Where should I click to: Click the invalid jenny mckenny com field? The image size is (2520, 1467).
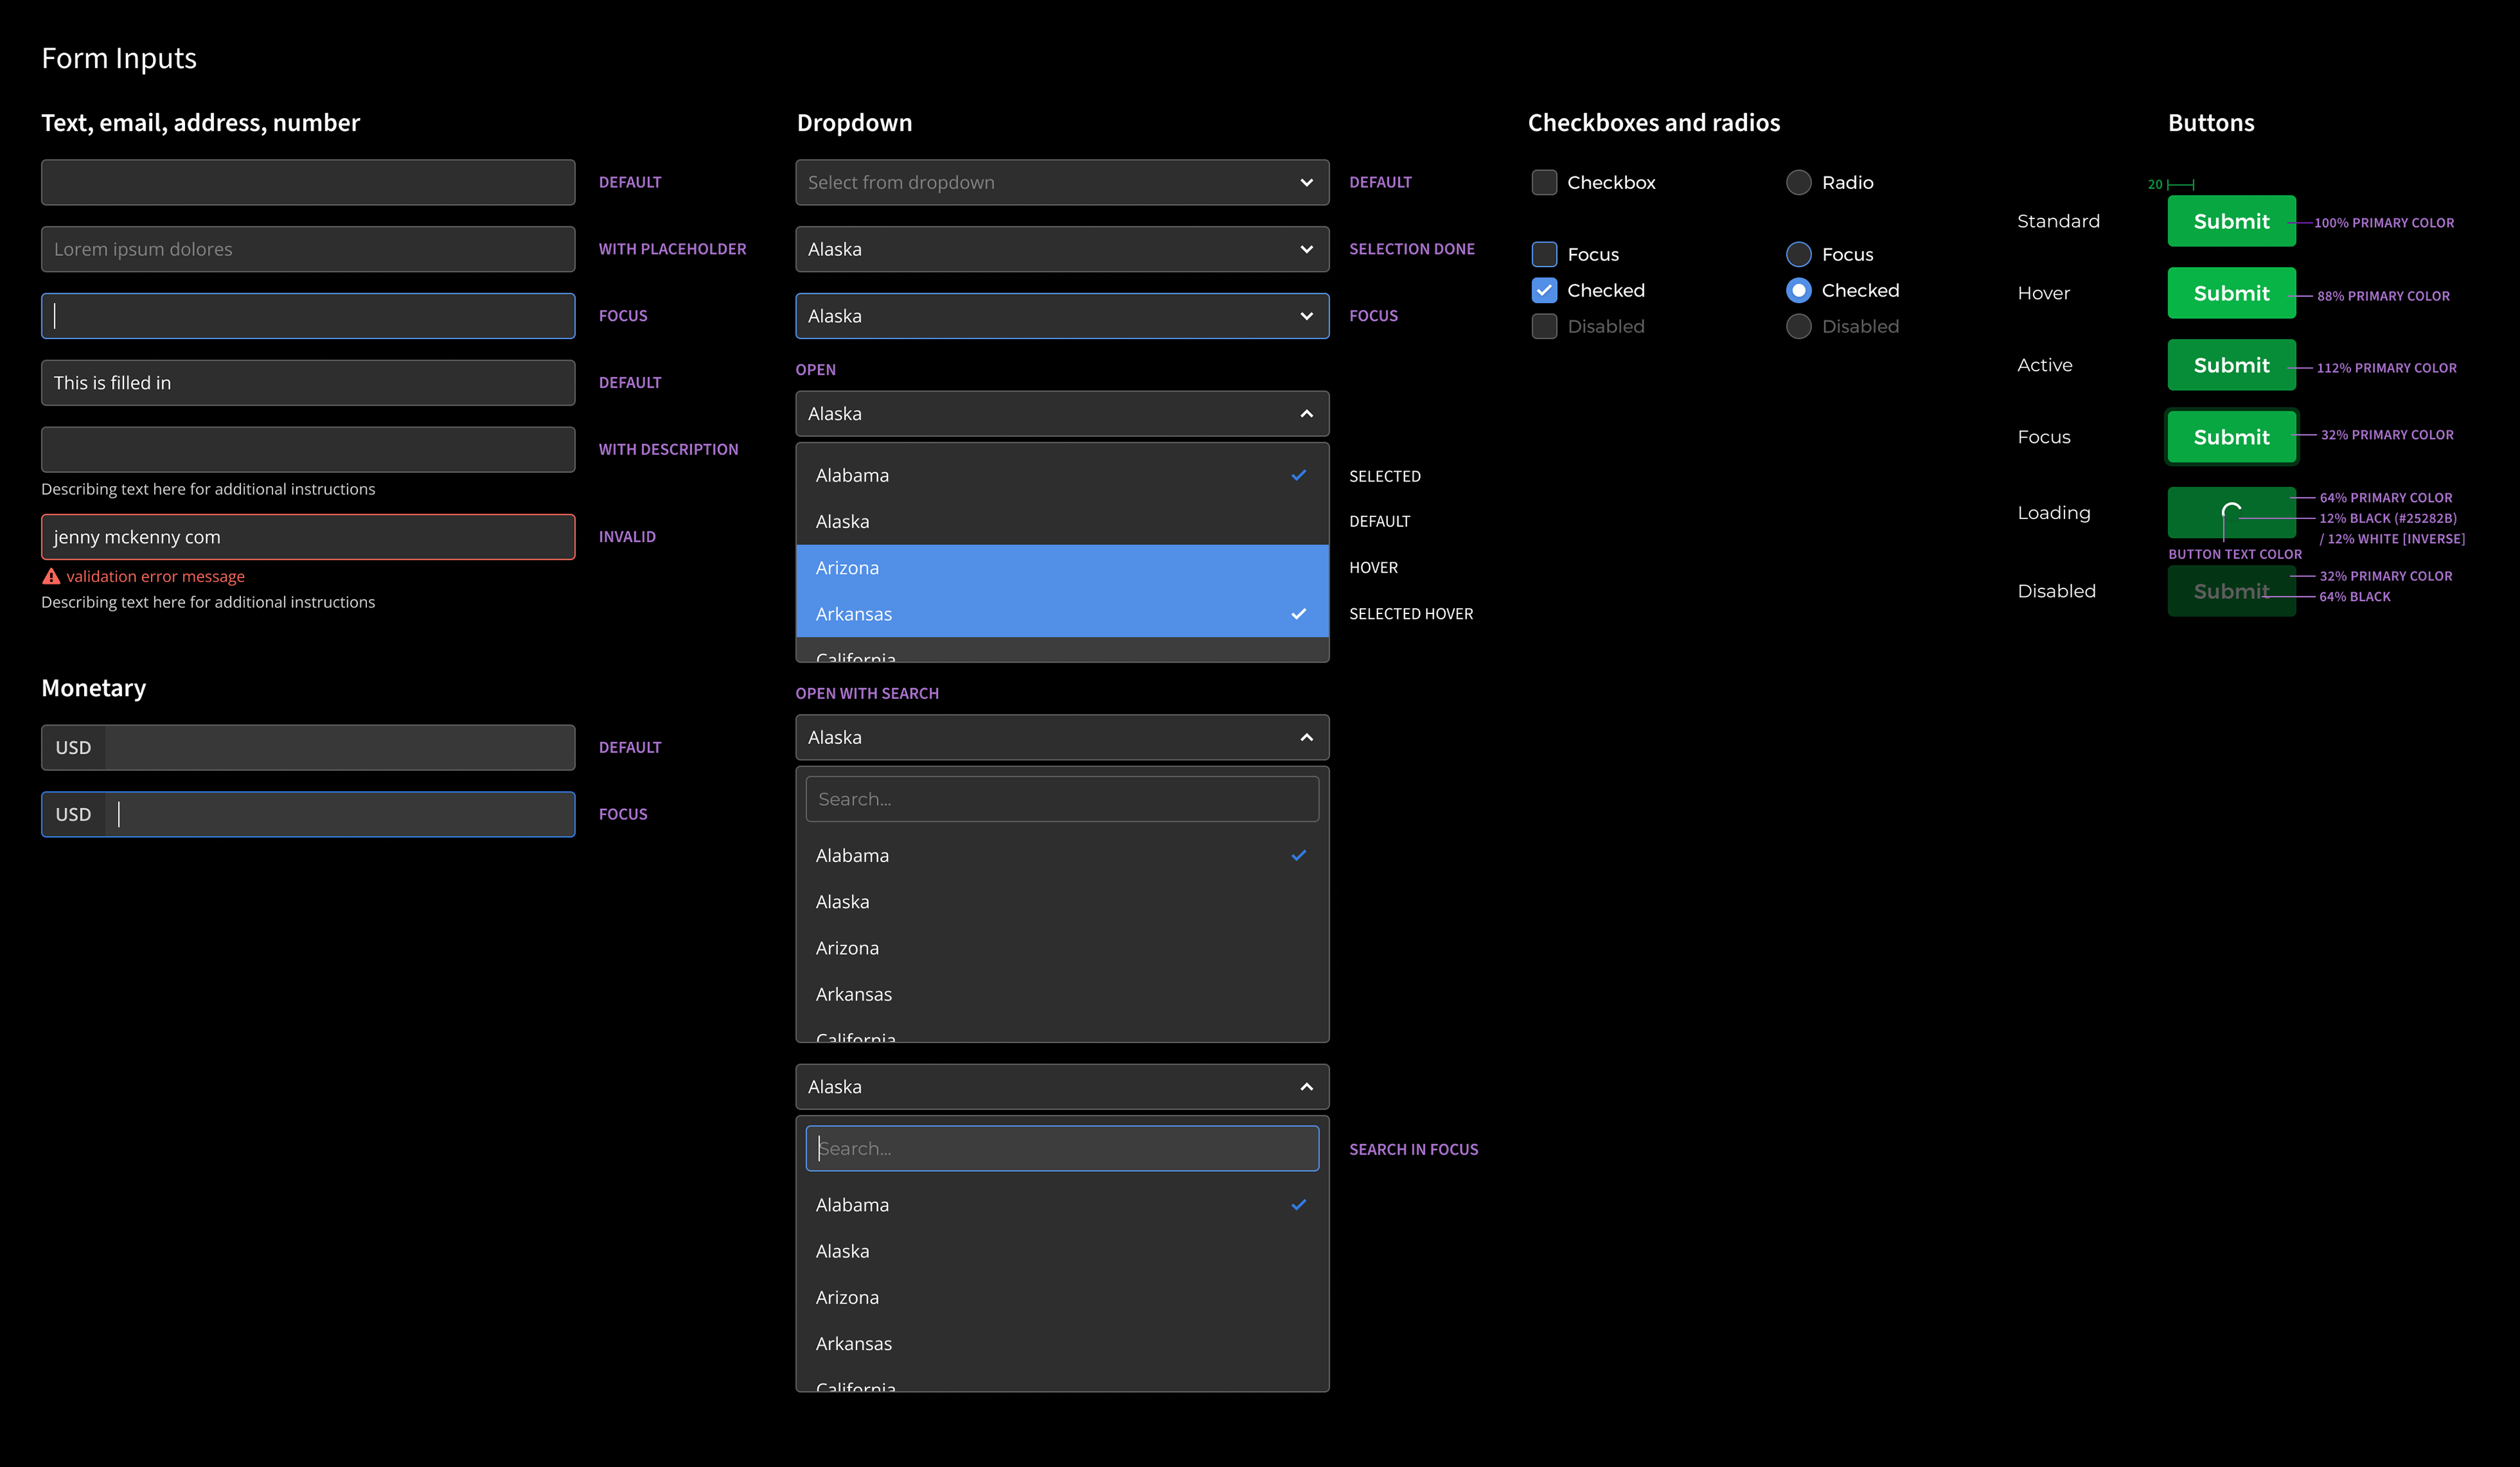click(x=308, y=537)
